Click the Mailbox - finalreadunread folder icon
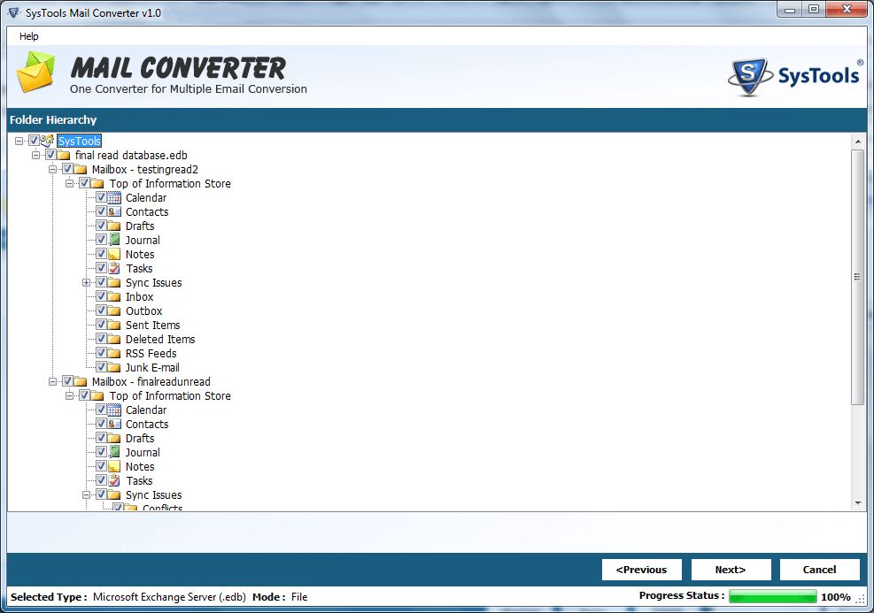The image size is (874, 613). (x=81, y=381)
